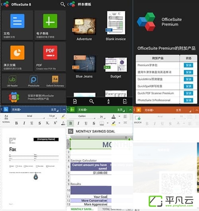Tap the orange presentation icon in editor header
The width and height of the screenshot is (199, 211).
139,110
